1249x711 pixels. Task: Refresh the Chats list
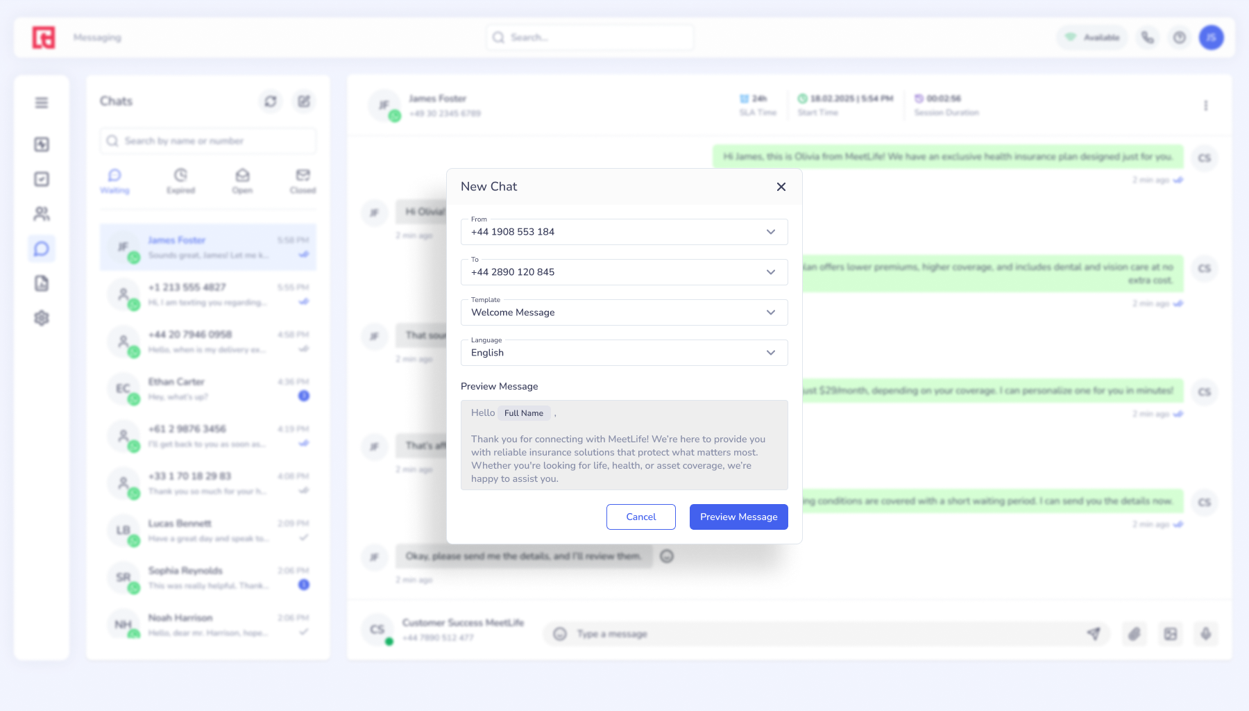coord(271,101)
